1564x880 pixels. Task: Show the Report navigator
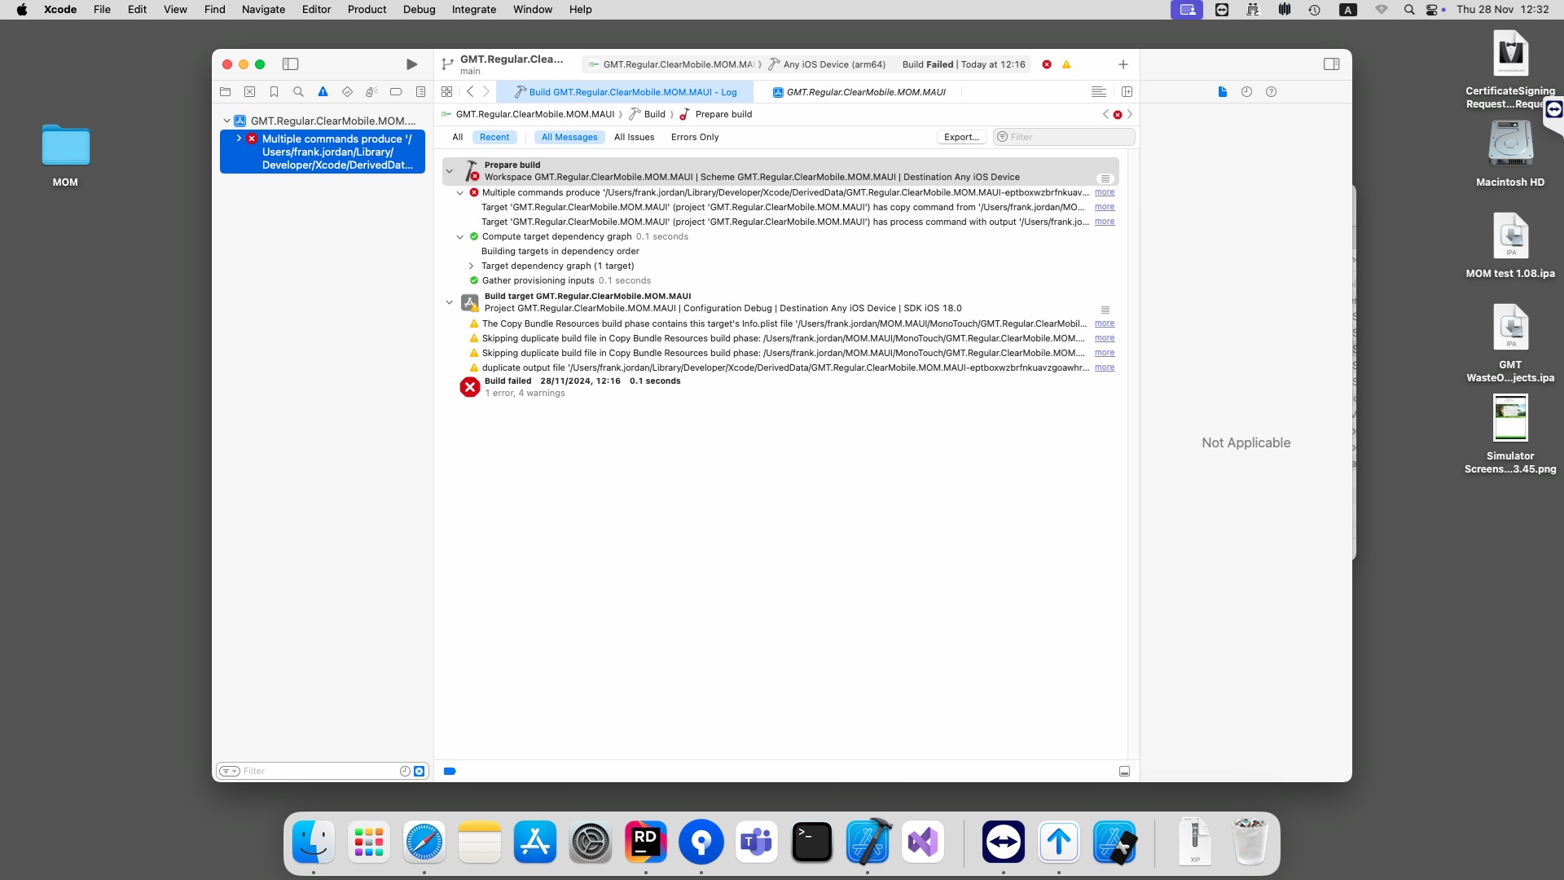(420, 92)
